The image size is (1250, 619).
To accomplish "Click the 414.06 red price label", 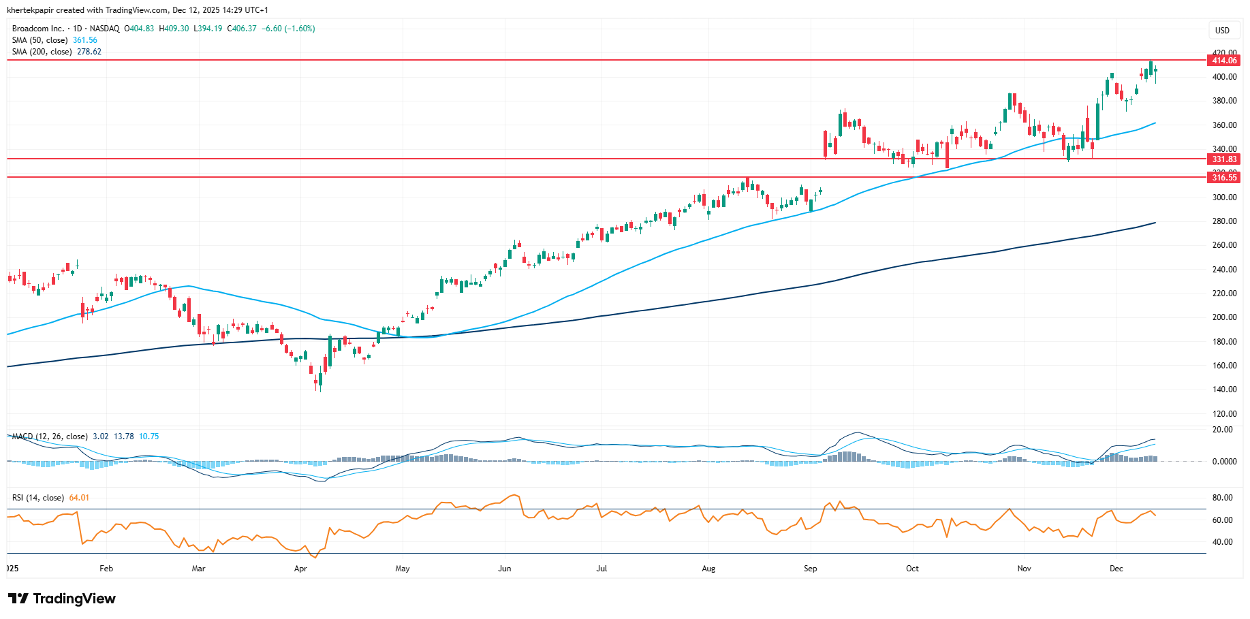I will click(x=1223, y=61).
